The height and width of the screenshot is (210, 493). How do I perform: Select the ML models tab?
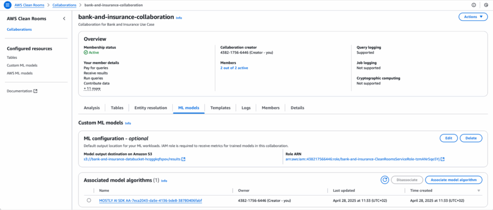pos(189,108)
